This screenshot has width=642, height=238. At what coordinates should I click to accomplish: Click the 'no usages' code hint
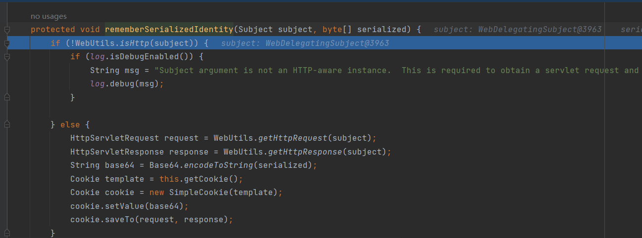[x=48, y=17]
